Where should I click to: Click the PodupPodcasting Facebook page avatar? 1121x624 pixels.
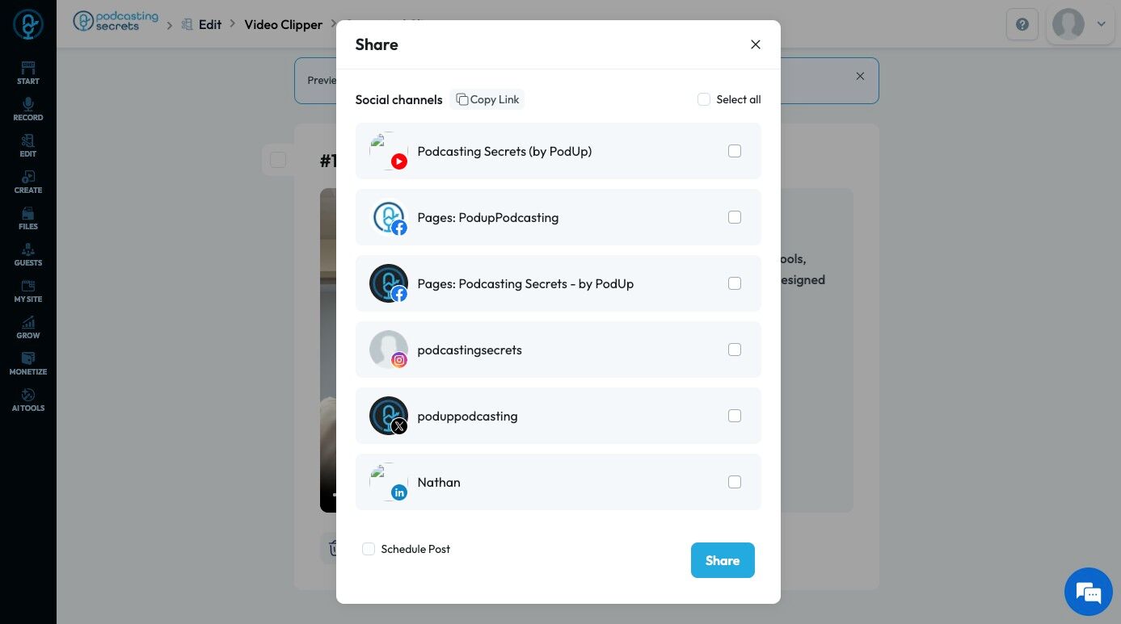pyautogui.click(x=389, y=217)
